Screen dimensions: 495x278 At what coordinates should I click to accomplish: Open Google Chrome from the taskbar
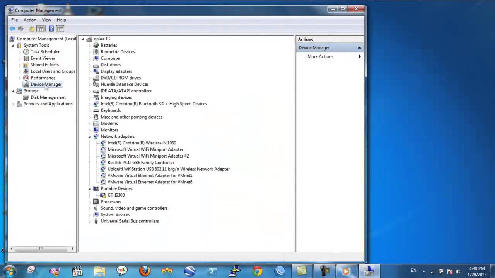(257, 271)
